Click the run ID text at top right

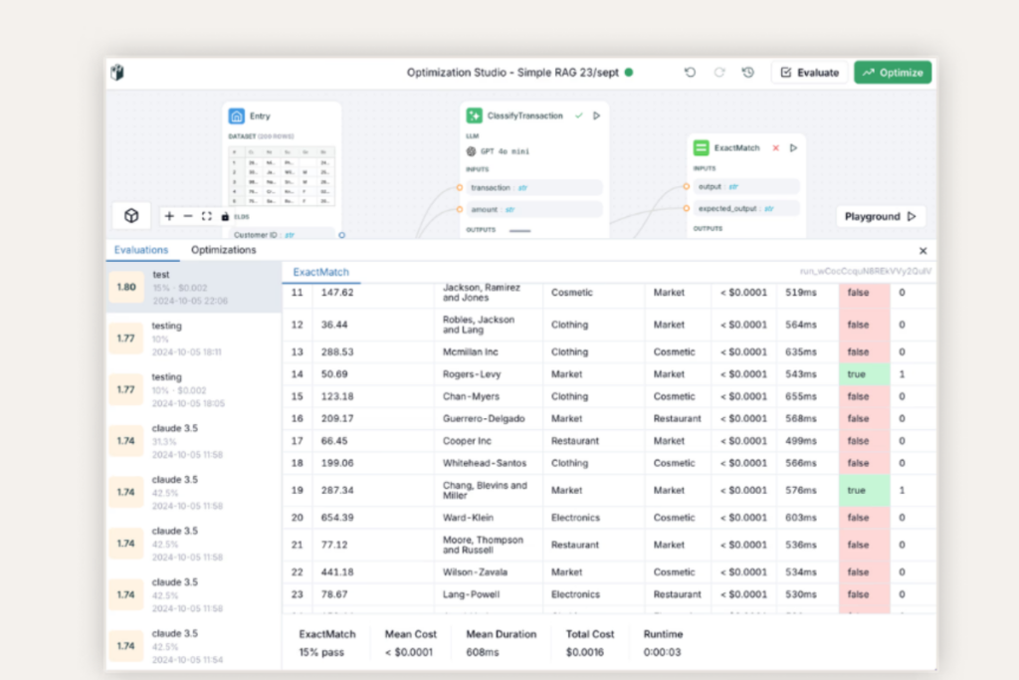tap(866, 271)
